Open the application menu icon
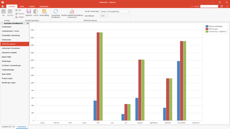Viewport: 230px width, 129px height. click(3, 6)
